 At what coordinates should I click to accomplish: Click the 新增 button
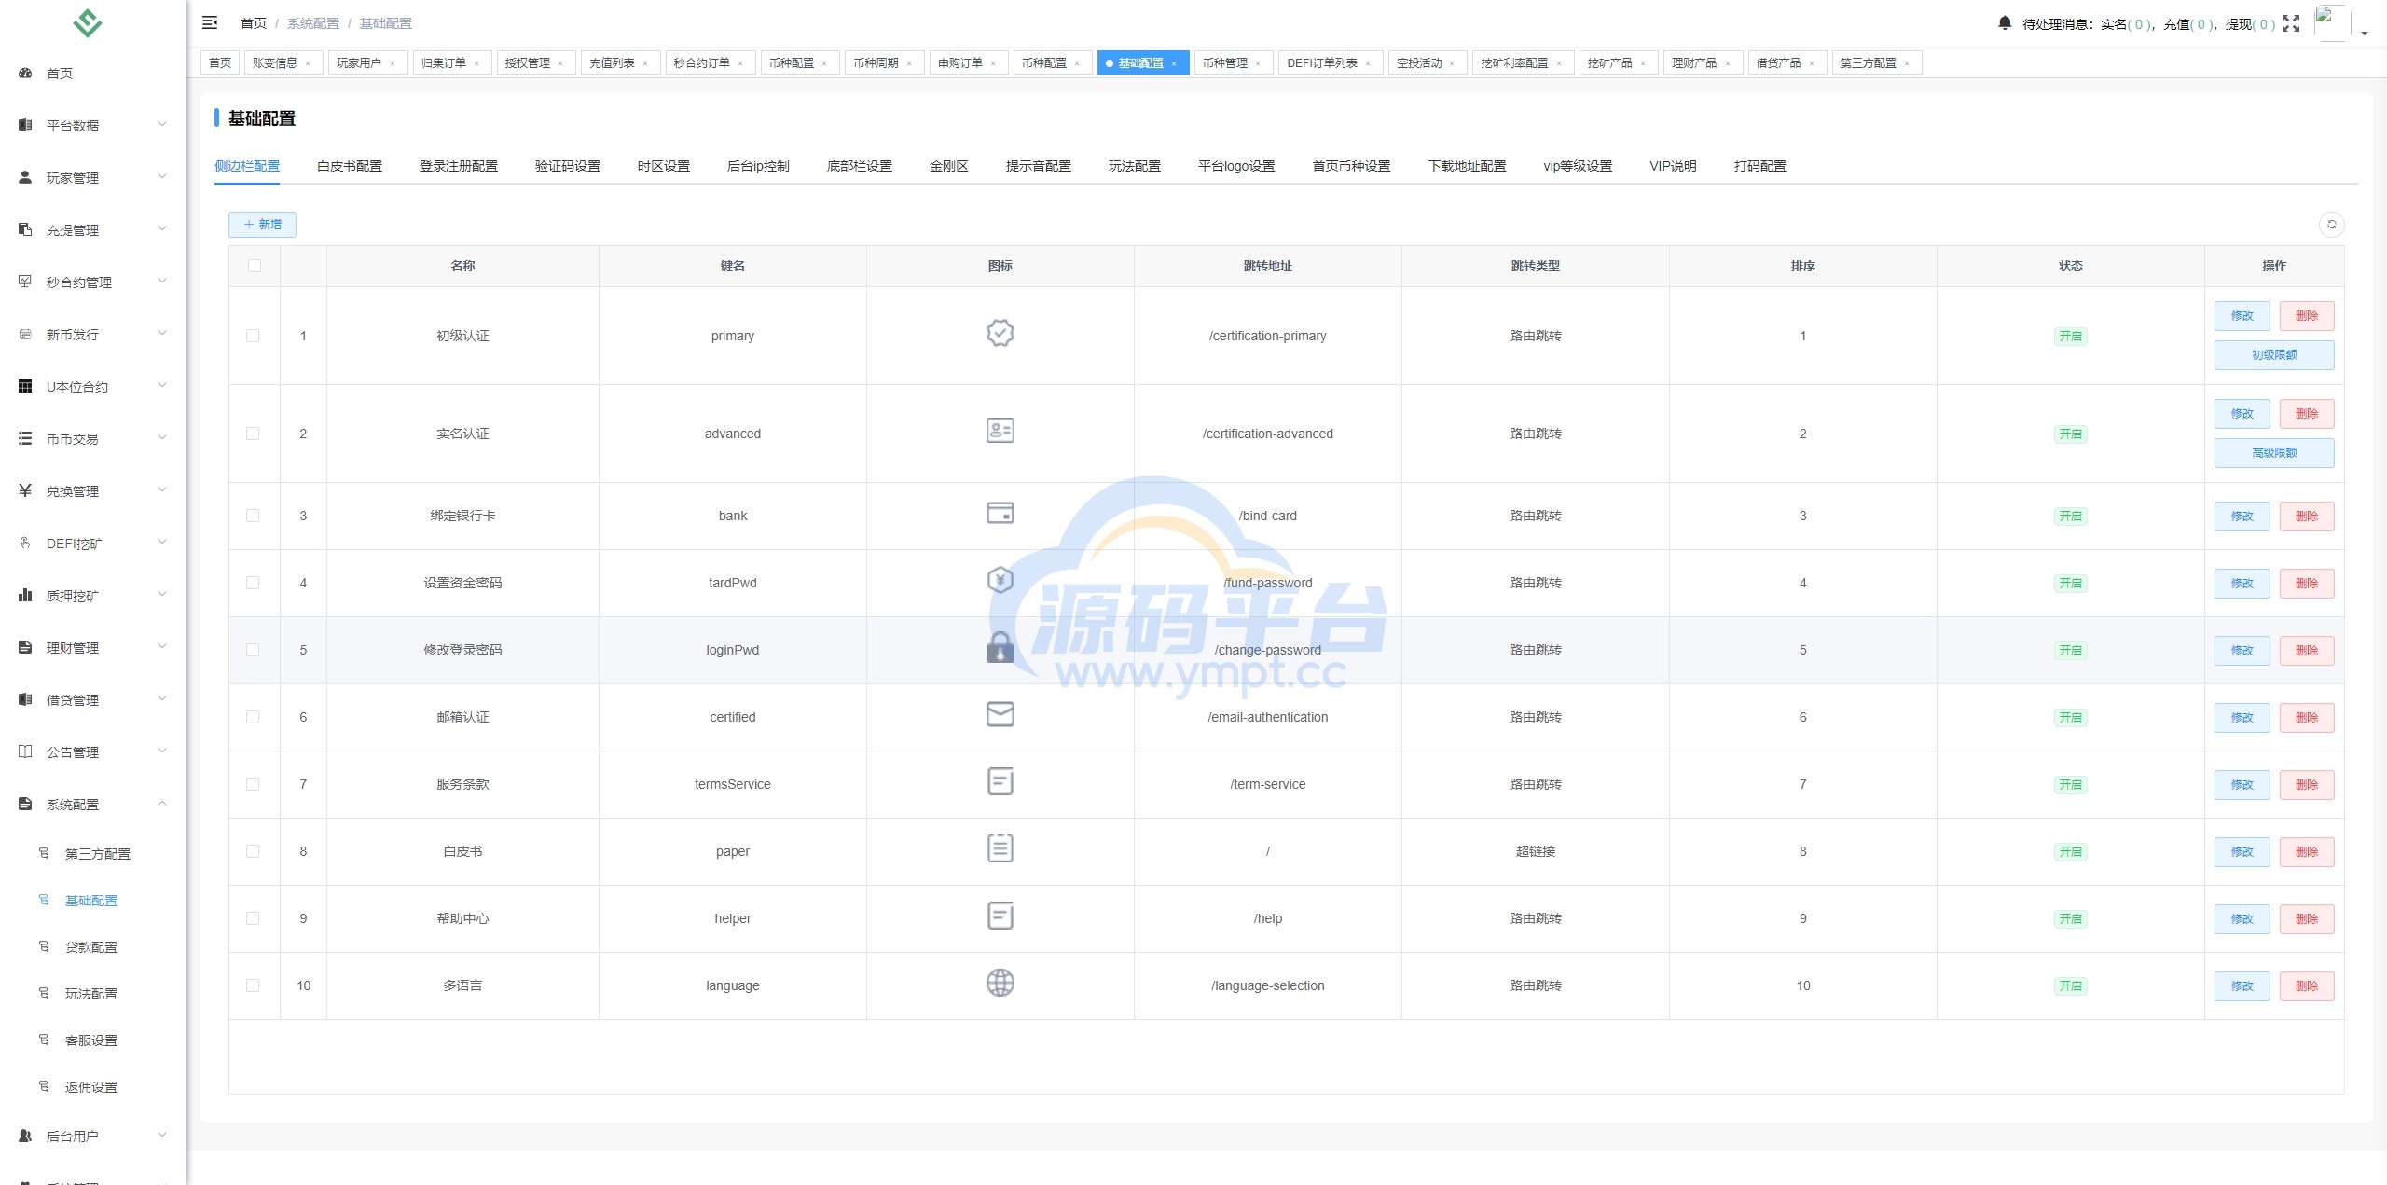[262, 225]
